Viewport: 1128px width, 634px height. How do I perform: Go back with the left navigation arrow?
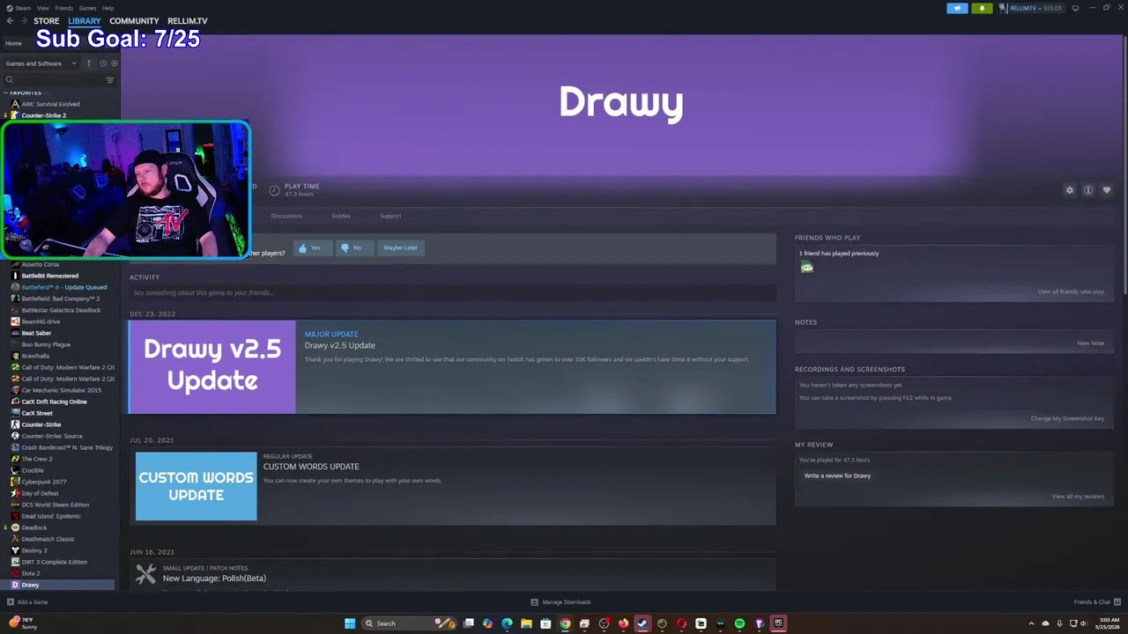click(10, 20)
